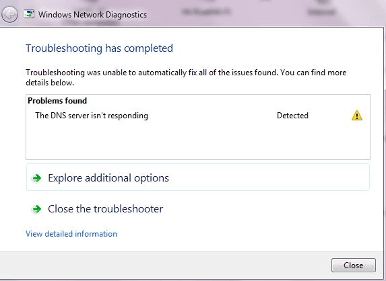This screenshot has width=386, height=281.
Task: Click the troubleshooting description paragraph
Action: click(186, 77)
